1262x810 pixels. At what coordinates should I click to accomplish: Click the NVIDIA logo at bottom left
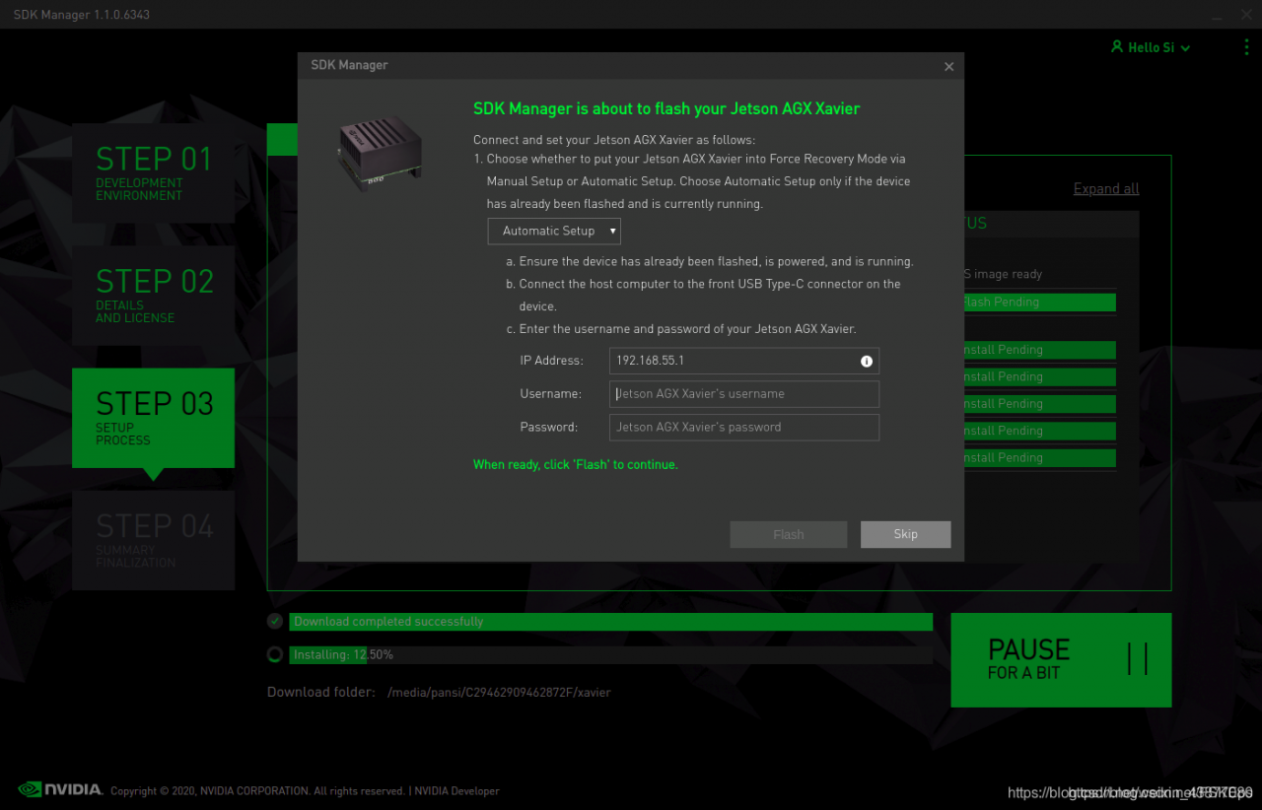[x=60, y=789]
